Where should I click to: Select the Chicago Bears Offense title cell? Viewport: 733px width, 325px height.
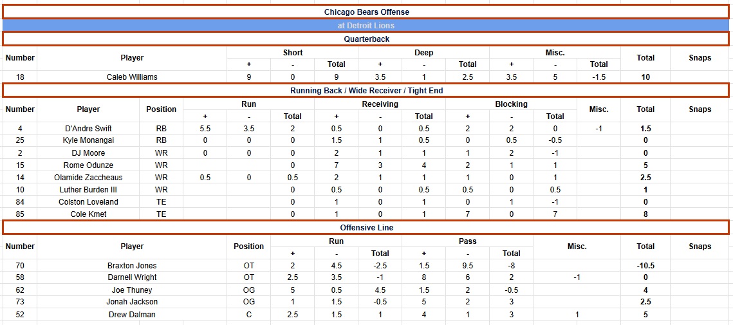click(x=366, y=12)
